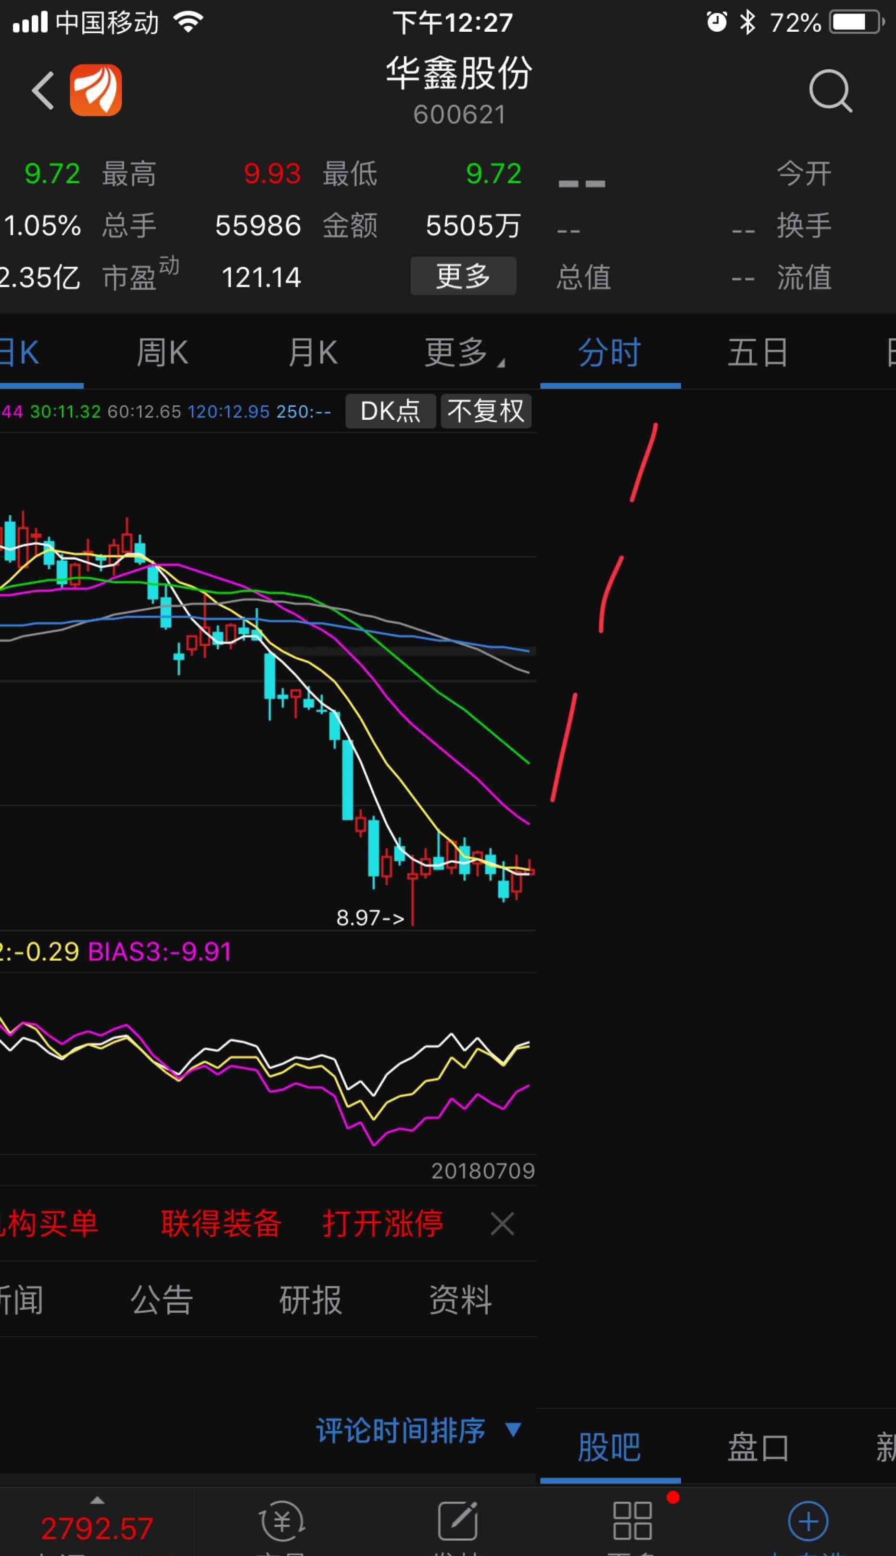Tap the candlestick chart area
Screen dimensions: 896x1556
[x=268, y=681]
